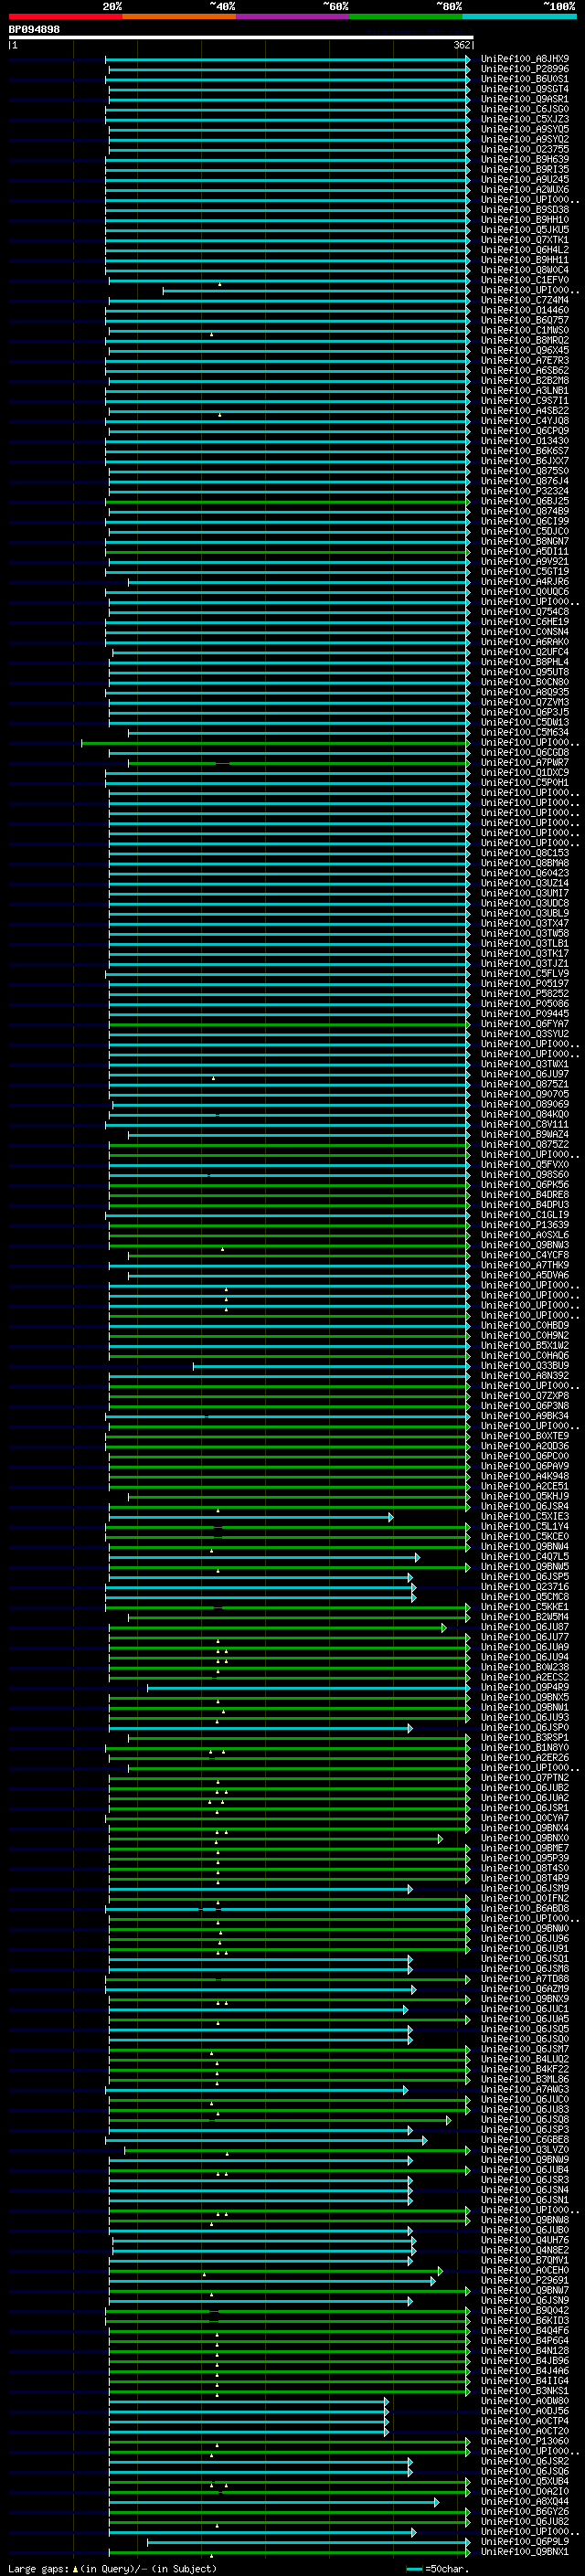Click the UniRef100_Q7XTK1 label

tap(525, 240)
